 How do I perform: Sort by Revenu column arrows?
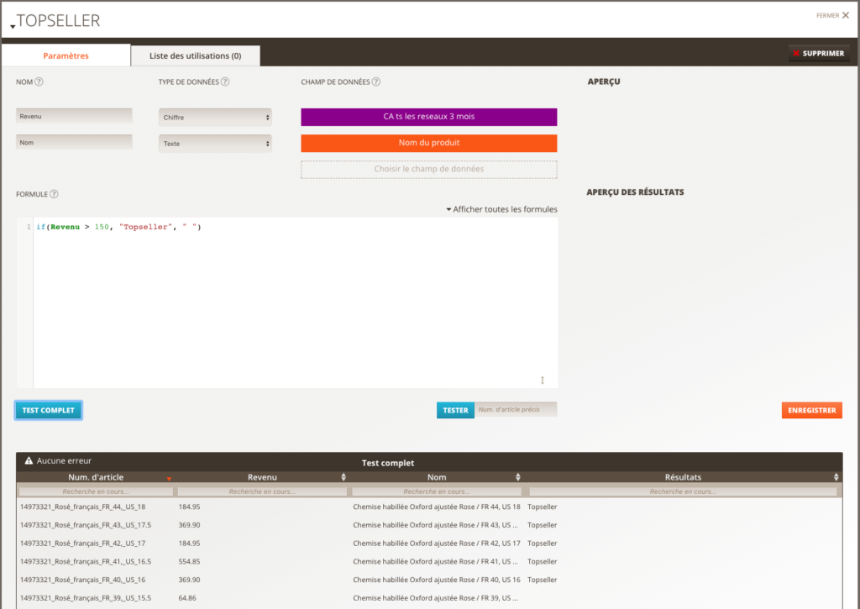[343, 477]
